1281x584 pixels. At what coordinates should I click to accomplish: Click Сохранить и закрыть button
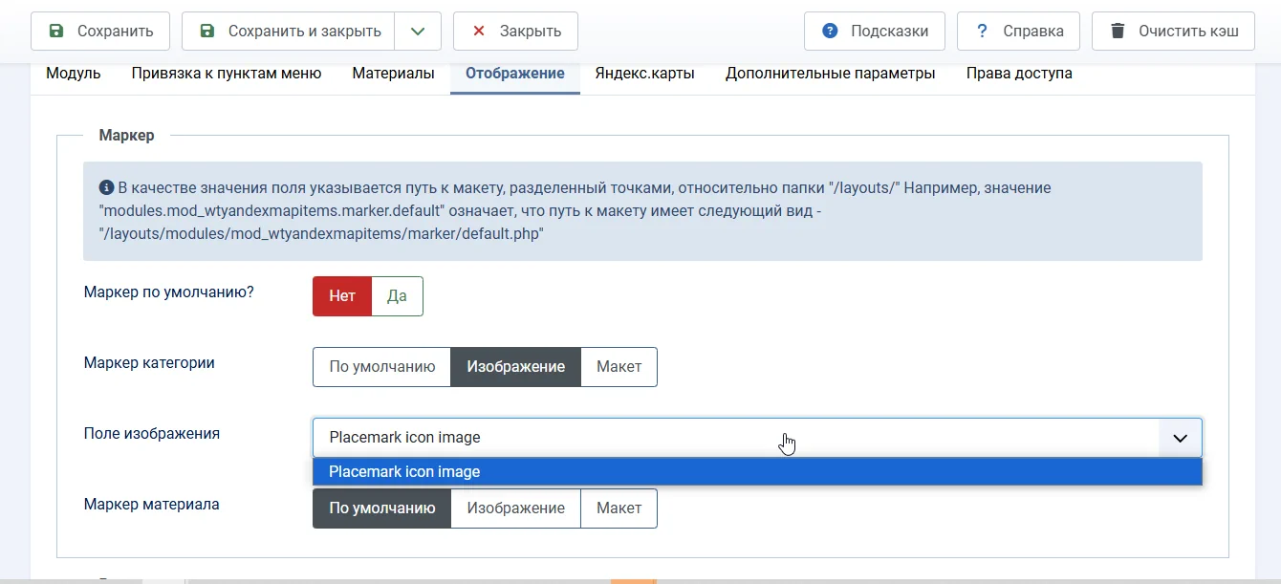288,31
